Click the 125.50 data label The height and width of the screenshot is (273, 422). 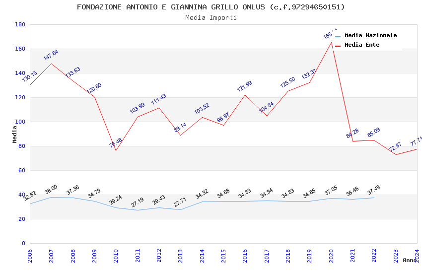287,82
